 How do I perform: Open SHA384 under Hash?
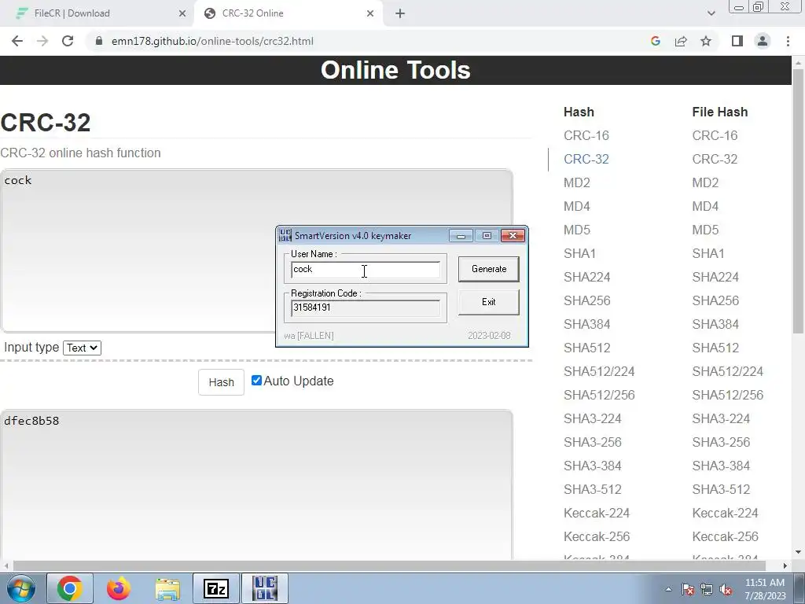coord(586,325)
